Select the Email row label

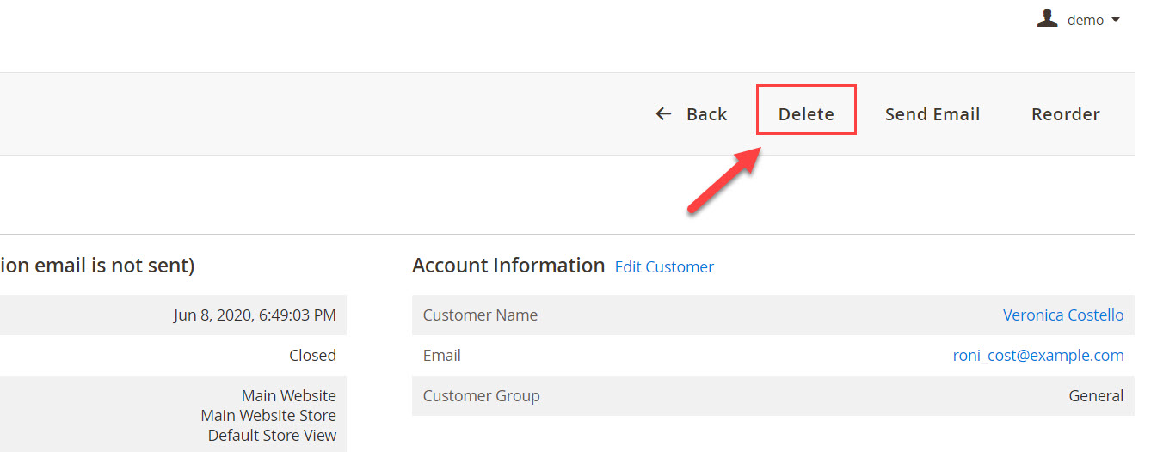click(442, 355)
